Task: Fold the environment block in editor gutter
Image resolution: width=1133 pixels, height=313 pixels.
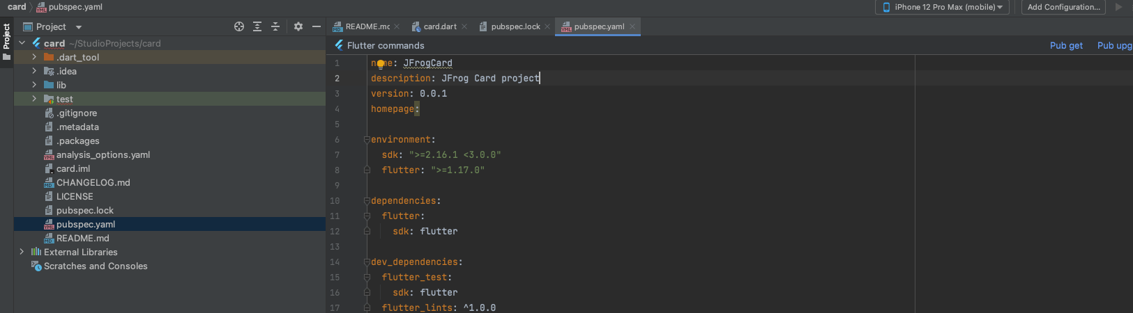Action: (x=367, y=140)
